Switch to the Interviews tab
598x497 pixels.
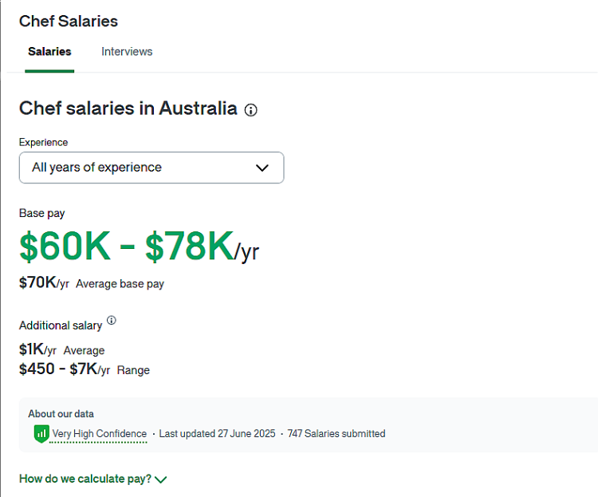tap(127, 52)
